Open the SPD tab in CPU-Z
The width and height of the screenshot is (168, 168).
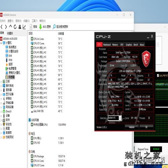click(x=122, y=45)
